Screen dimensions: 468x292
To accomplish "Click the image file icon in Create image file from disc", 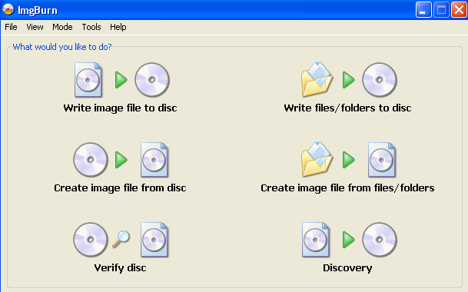I will coord(154,160).
